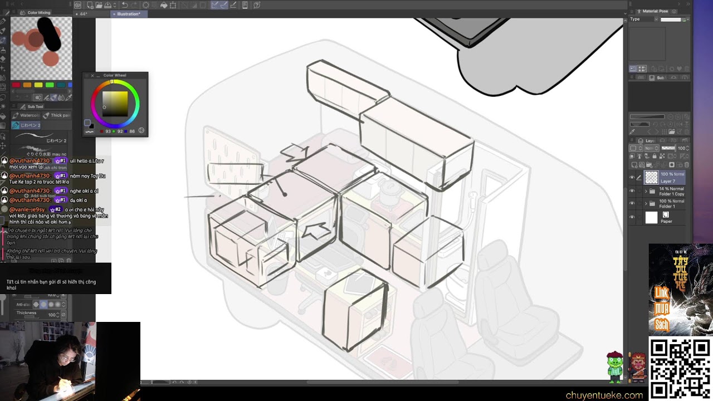The image size is (713, 401).
Task: Open Clip Studio support help icon
Action: point(257,5)
